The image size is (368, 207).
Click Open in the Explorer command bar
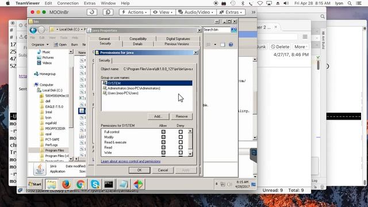(x=60, y=44)
